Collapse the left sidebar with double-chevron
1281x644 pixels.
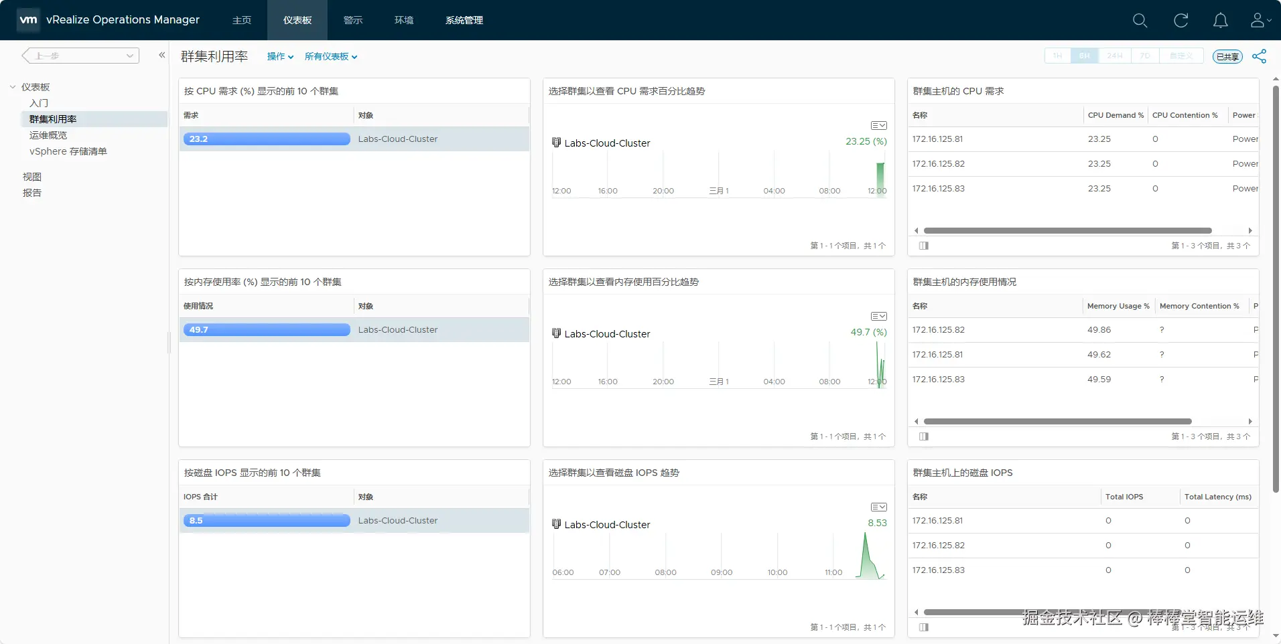(161, 55)
